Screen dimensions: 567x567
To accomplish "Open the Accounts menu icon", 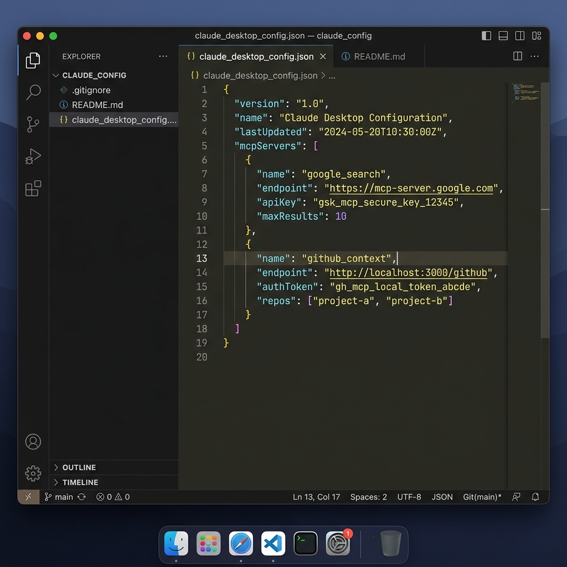I will [x=33, y=441].
